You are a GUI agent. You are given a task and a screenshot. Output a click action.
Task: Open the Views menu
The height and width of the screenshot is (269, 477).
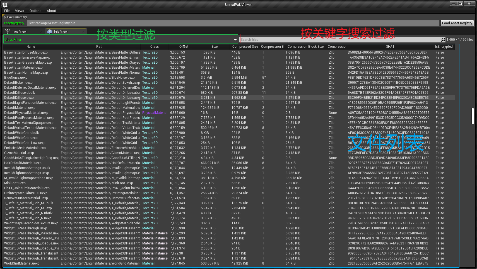tap(19, 11)
